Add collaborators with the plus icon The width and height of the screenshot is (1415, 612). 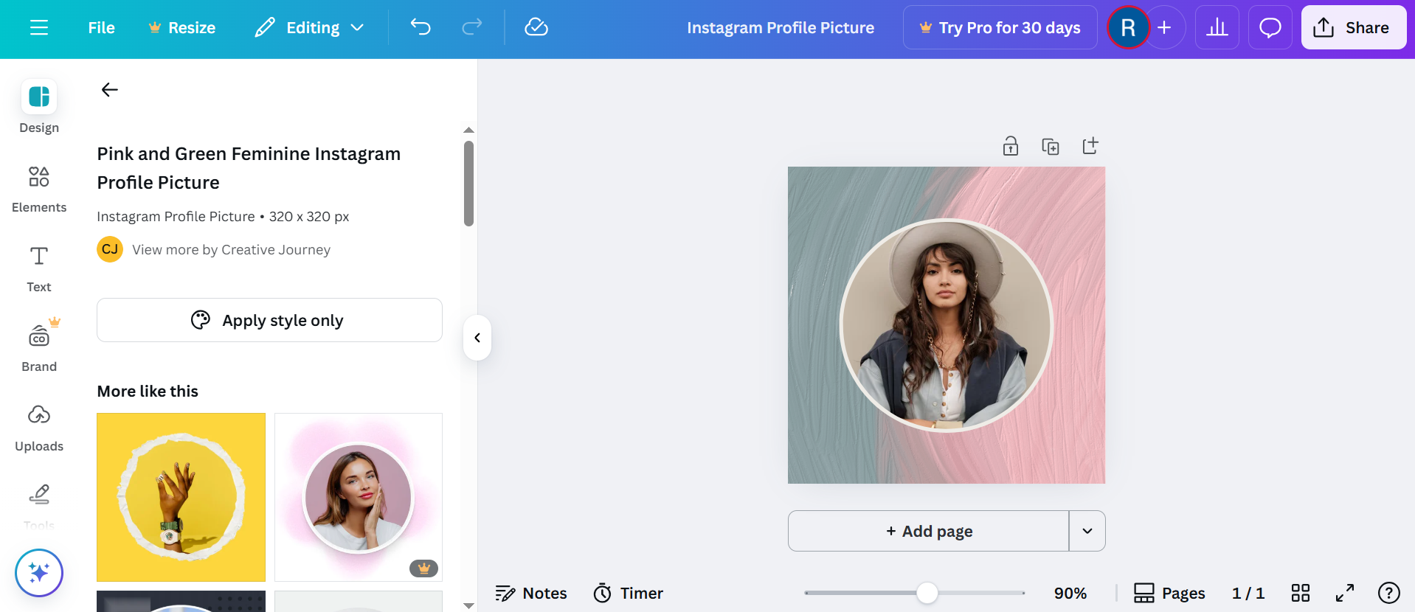click(x=1165, y=28)
